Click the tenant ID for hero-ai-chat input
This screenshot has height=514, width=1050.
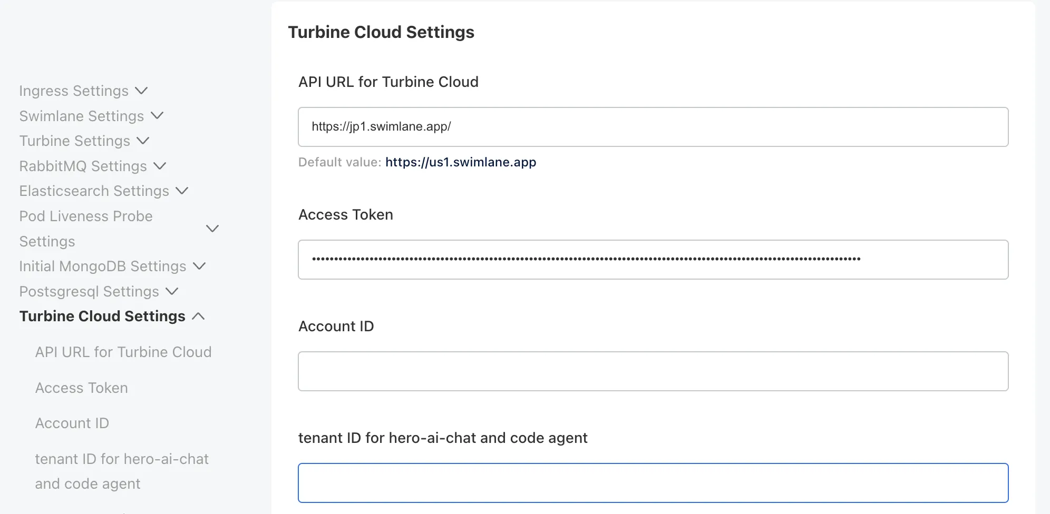tap(653, 483)
